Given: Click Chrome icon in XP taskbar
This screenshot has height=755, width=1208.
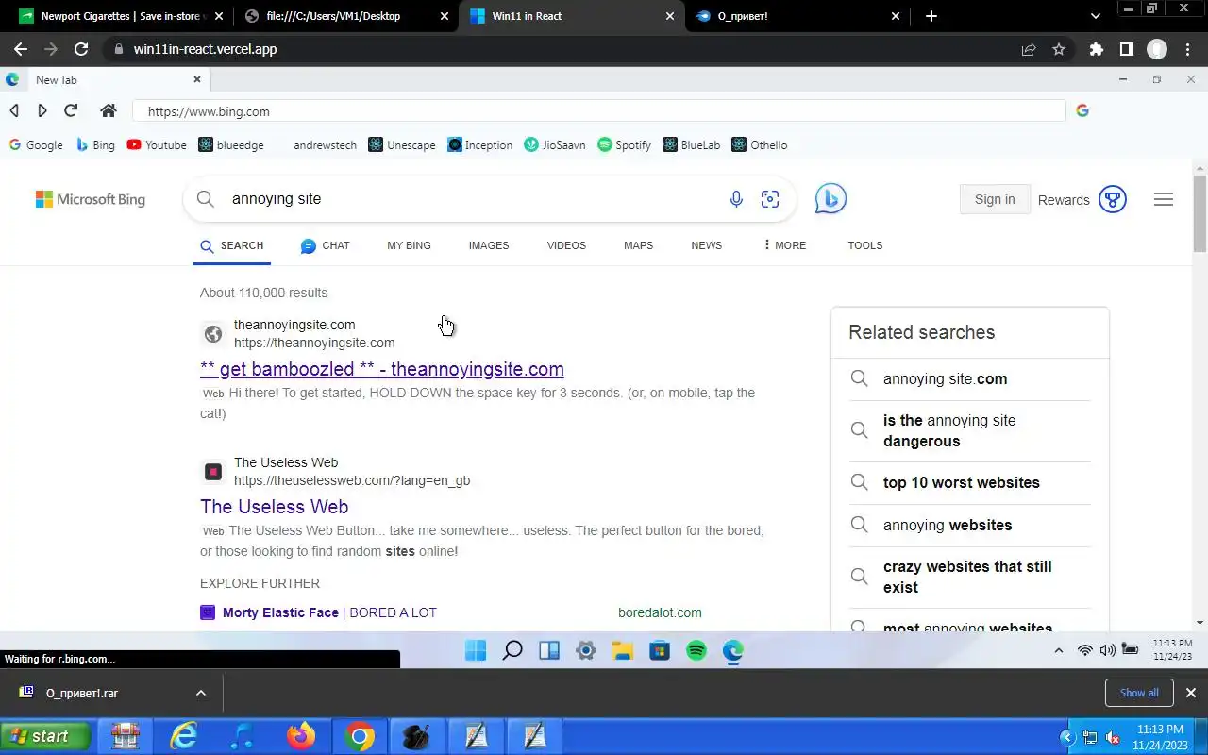Looking at the screenshot, I should coord(359,736).
